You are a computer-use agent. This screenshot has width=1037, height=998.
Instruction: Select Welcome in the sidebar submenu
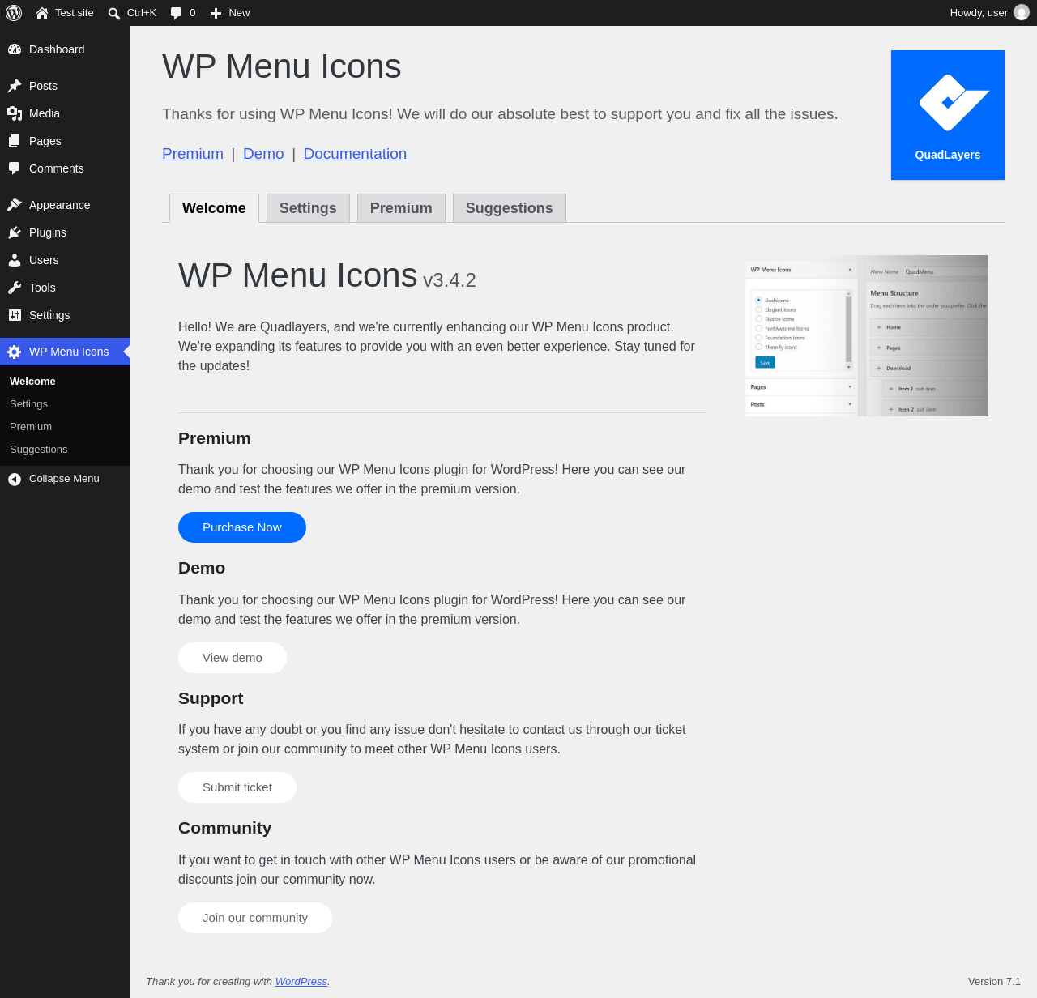click(65, 382)
